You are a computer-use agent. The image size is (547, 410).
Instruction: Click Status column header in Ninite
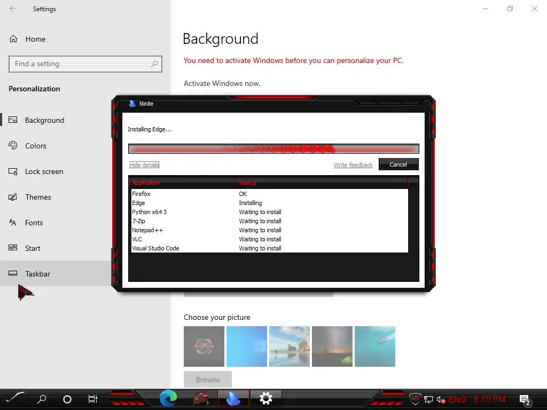[x=322, y=183]
